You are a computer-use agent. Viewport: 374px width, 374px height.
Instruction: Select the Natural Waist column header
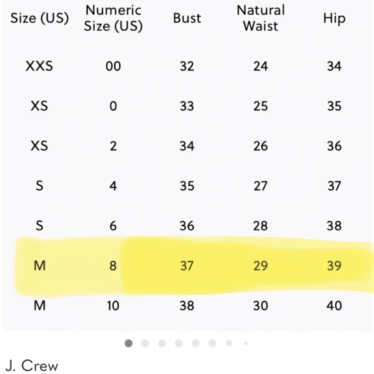click(261, 18)
